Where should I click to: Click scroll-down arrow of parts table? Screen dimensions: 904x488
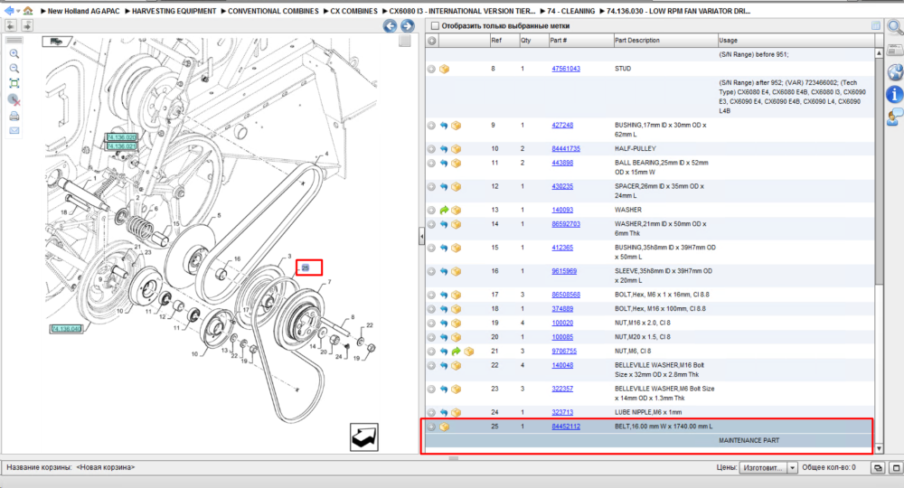[x=880, y=448]
